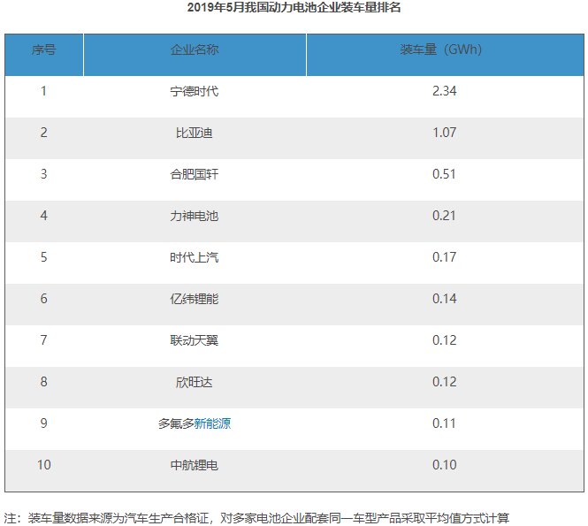Viewport: 588px width, 526px height.
Task: Click the company name 亿纬锂能
Action: [x=195, y=299]
